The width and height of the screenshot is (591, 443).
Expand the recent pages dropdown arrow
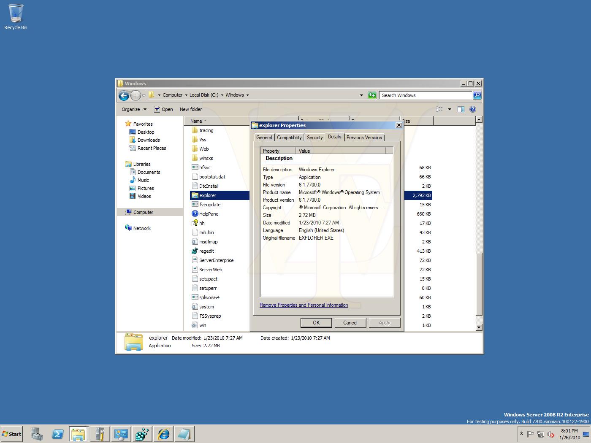pyautogui.click(x=144, y=96)
